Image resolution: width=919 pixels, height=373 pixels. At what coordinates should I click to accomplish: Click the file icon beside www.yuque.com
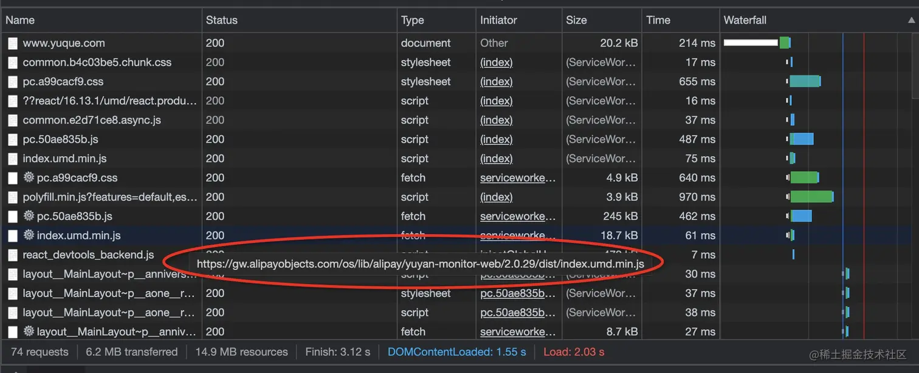point(13,43)
